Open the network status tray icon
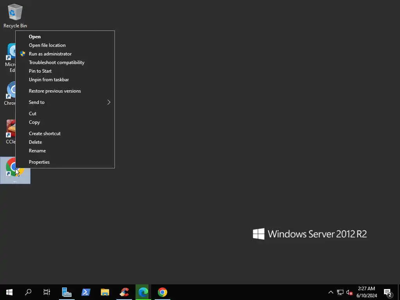Viewport: 400px width, 300px height. pyautogui.click(x=340, y=292)
